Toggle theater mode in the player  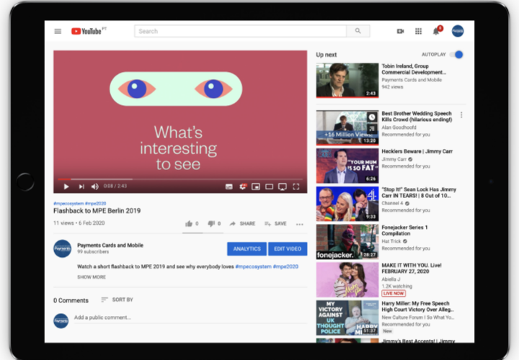coord(269,186)
